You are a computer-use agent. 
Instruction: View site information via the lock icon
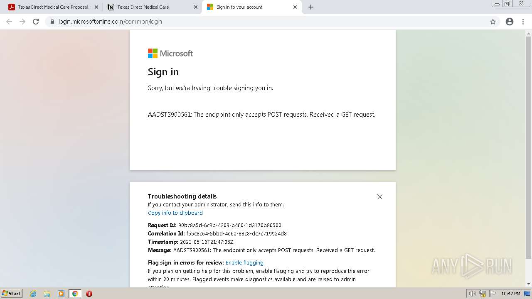(x=52, y=22)
